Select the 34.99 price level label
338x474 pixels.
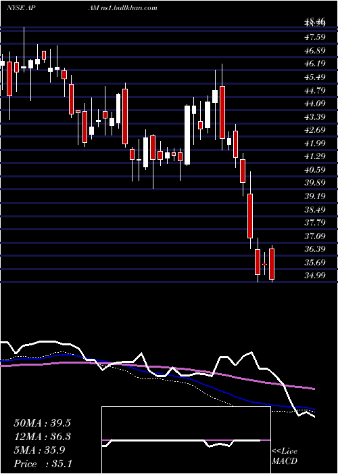[x=315, y=276]
